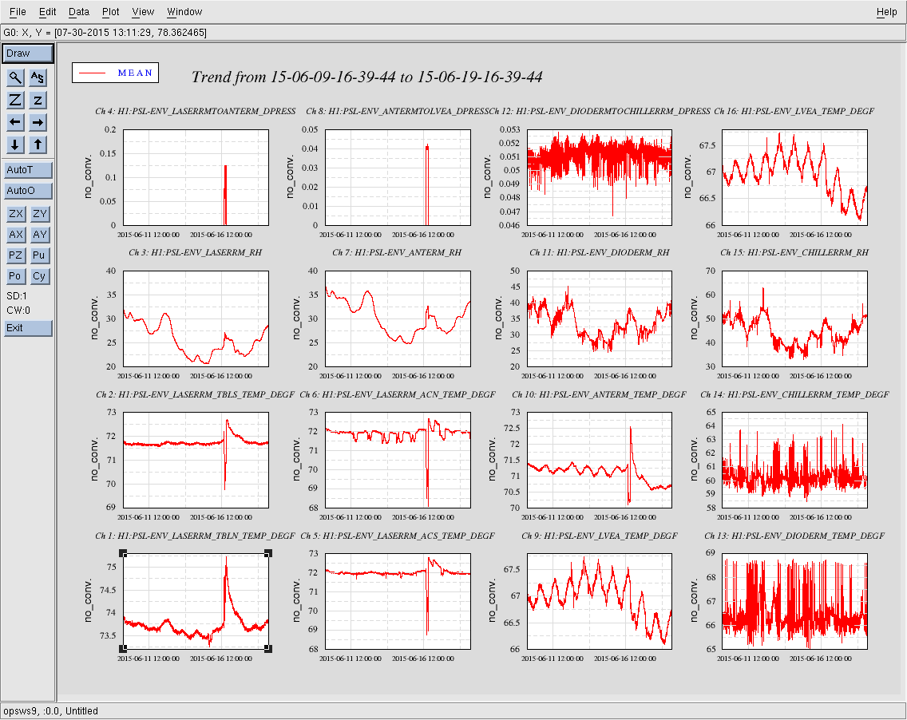Select the Ch 7 ANTERM_RH graph
The width and height of the screenshot is (907, 720).
tap(398, 318)
